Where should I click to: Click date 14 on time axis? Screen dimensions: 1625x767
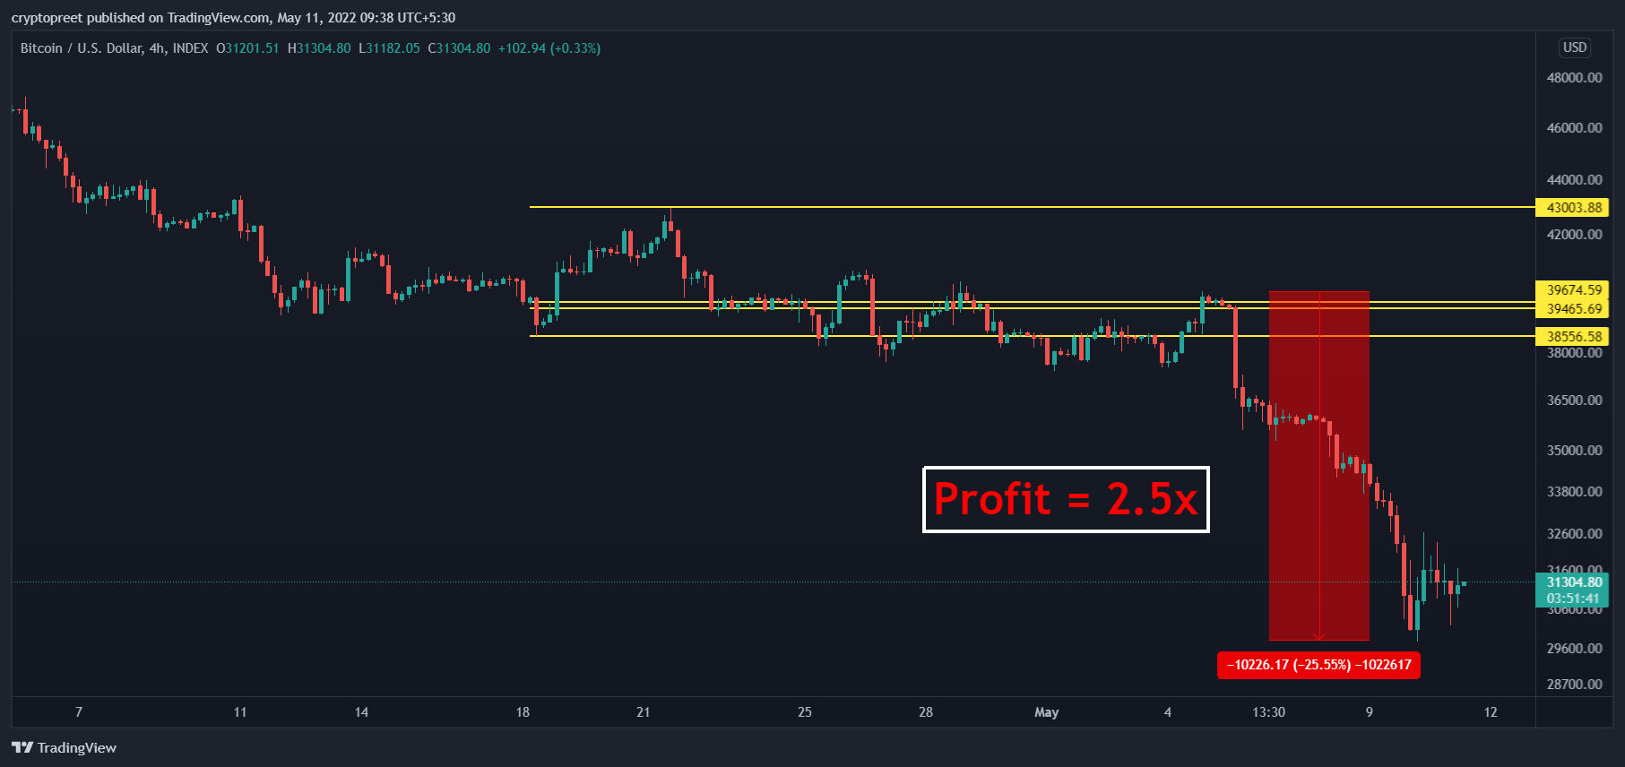pos(361,712)
